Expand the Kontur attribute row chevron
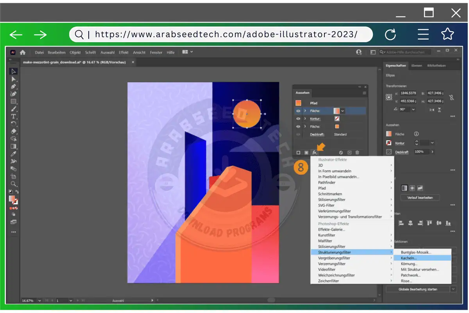 [305, 118]
